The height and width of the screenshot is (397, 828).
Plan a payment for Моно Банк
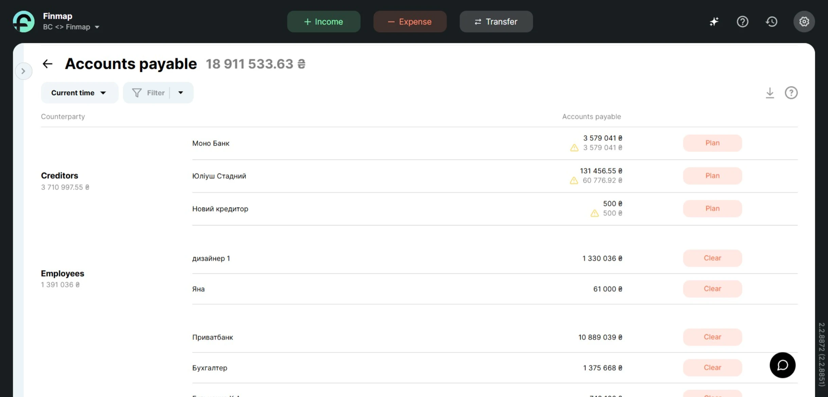(x=712, y=143)
